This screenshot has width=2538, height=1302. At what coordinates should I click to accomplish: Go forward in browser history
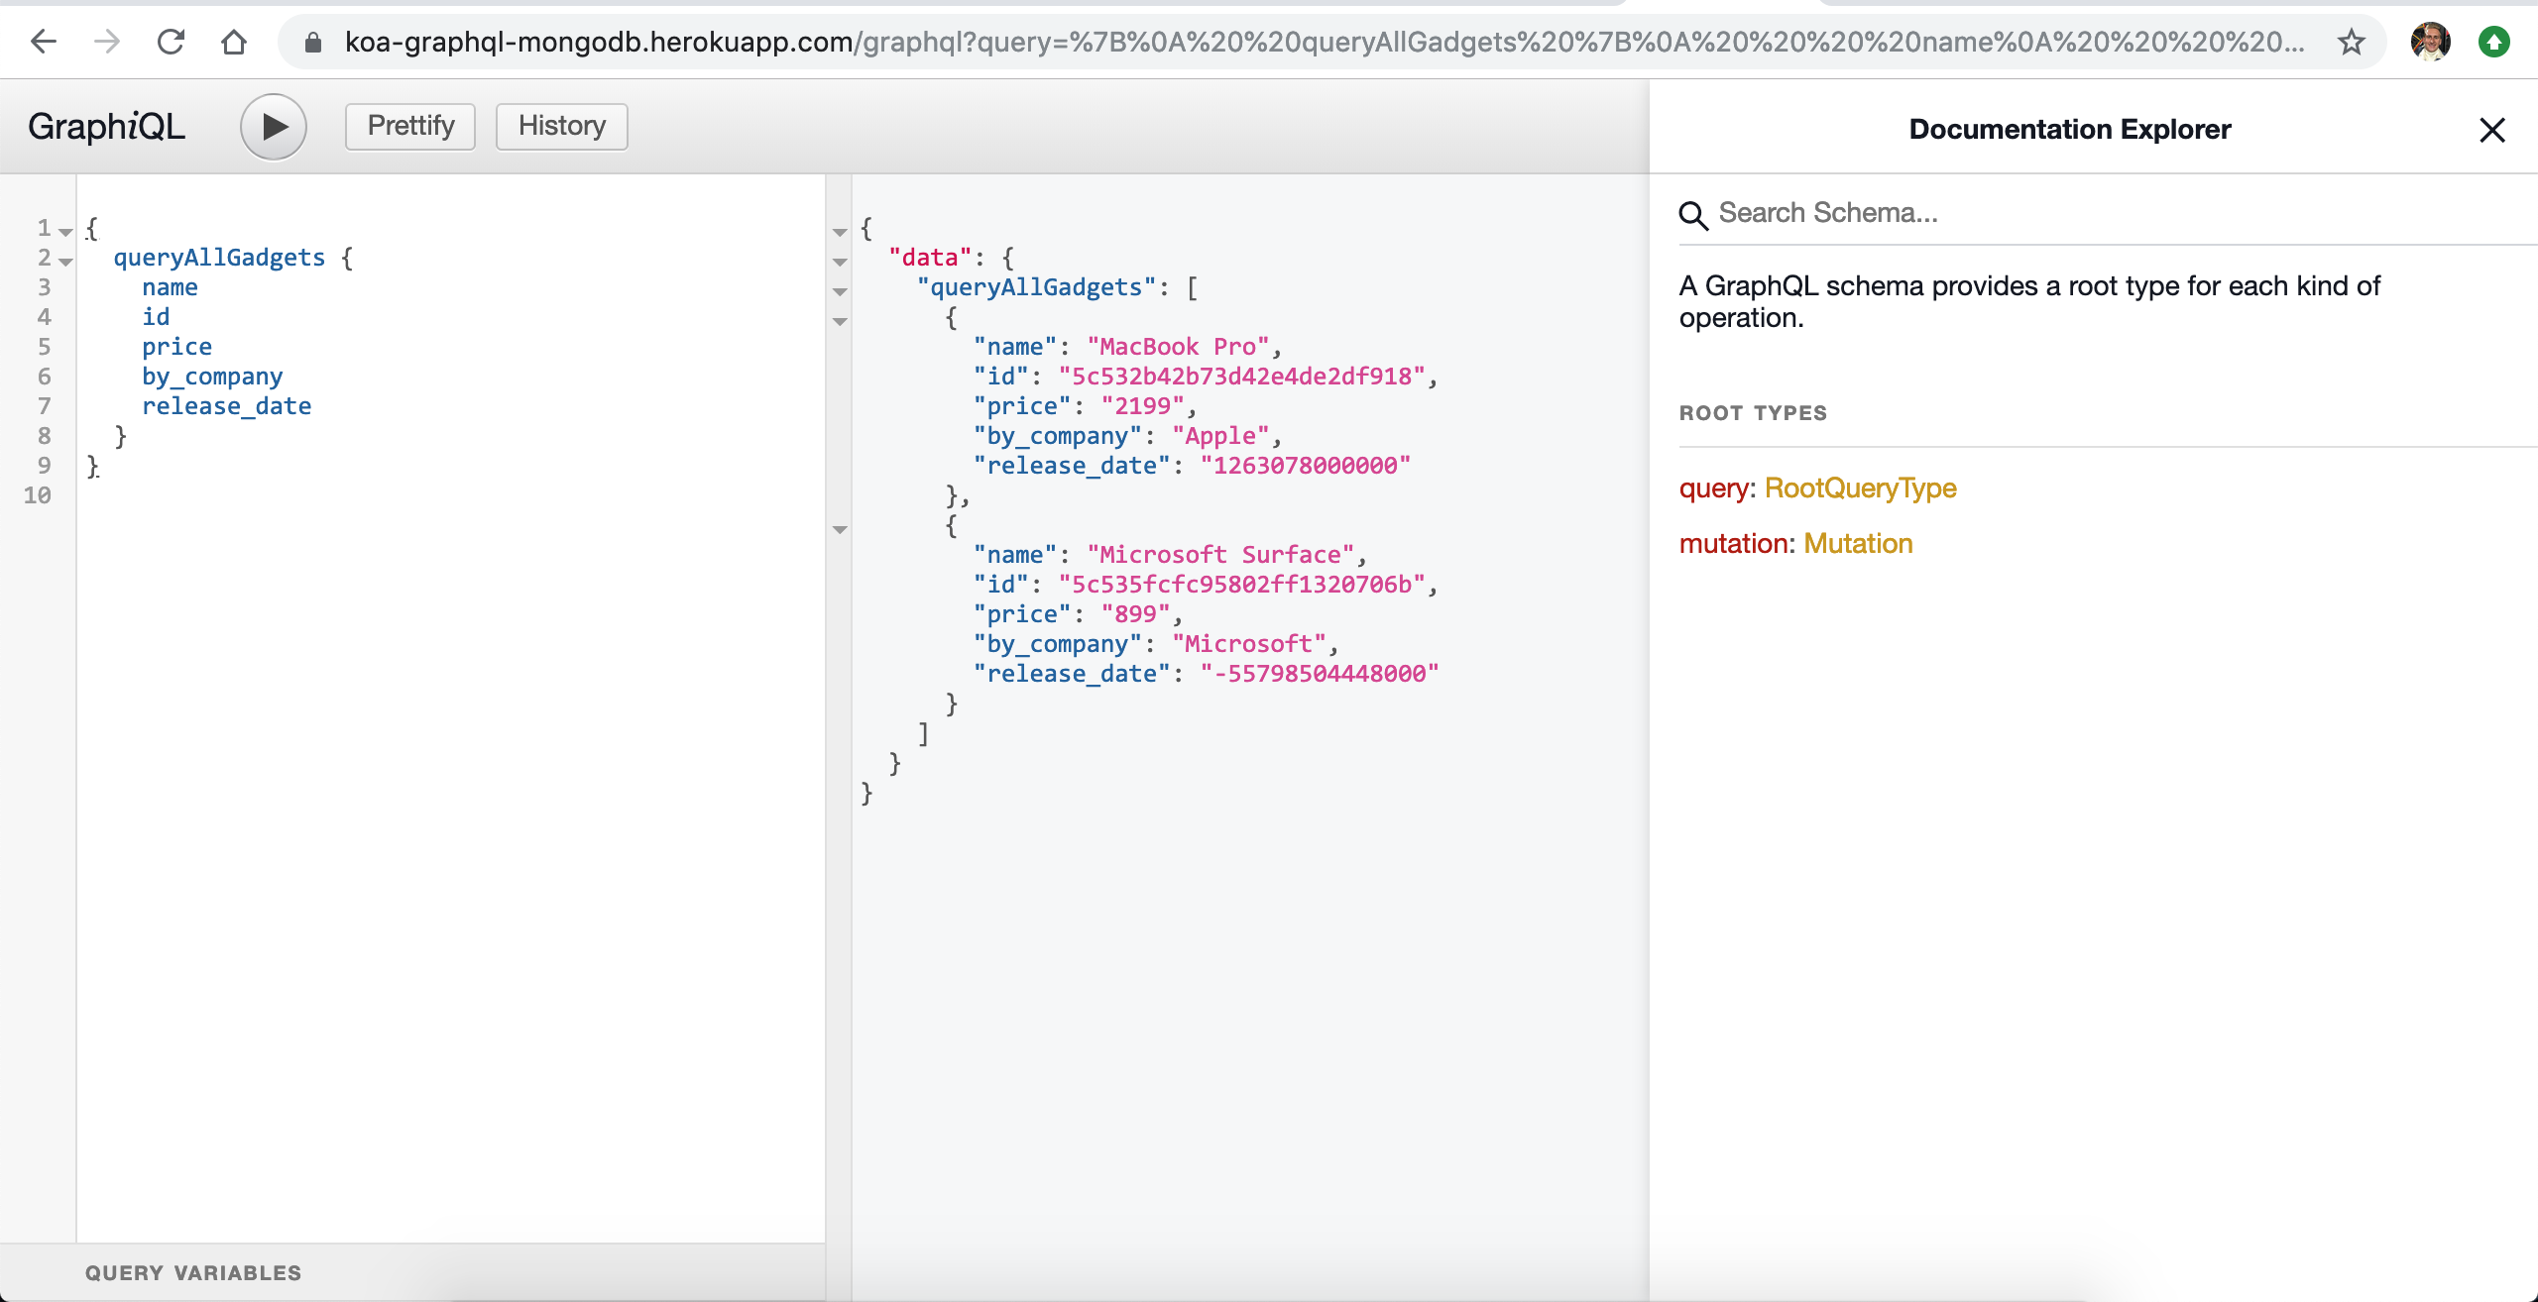107,42
